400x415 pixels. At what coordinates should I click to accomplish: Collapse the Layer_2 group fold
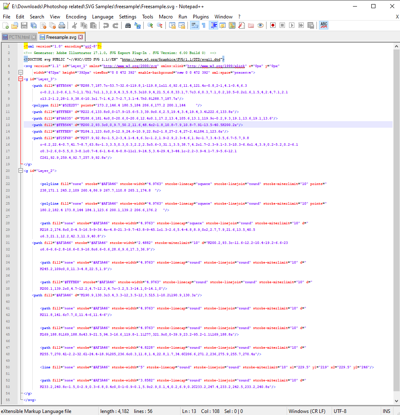[x=20, y=170]
